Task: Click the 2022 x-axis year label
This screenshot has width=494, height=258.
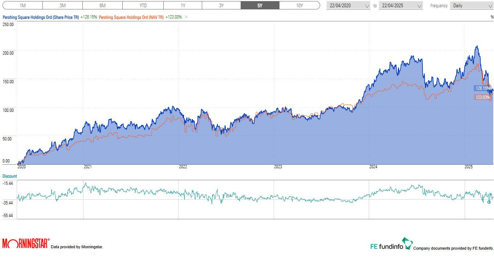Action: coord(183,167)
